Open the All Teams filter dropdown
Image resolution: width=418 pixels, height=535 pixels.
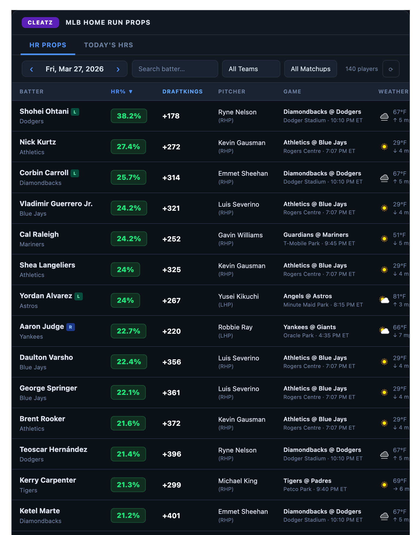[251, 69]
